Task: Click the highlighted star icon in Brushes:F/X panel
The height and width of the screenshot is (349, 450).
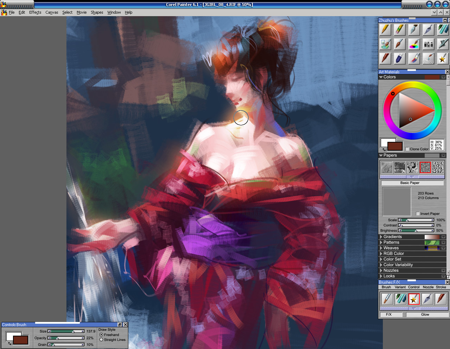Action: click(x=414, y=299)
